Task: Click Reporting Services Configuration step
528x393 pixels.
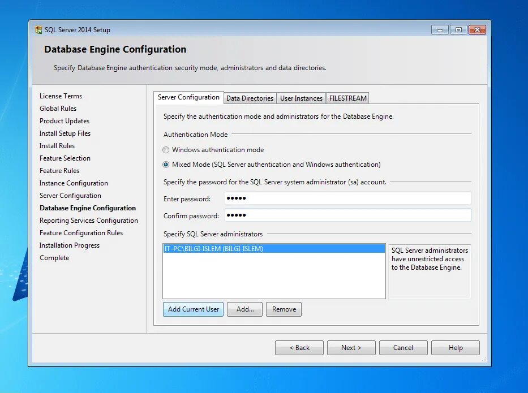Action: point(89,221)
